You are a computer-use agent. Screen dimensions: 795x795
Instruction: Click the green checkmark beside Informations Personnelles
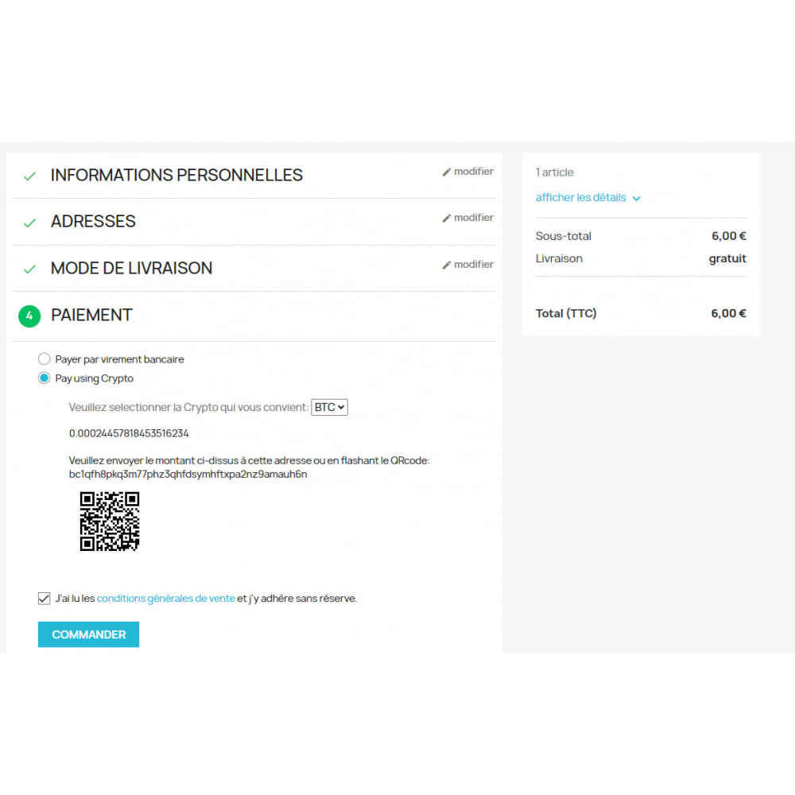(30, 176)
